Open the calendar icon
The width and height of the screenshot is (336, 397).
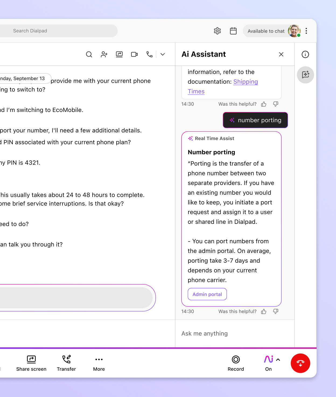point(233,31)
